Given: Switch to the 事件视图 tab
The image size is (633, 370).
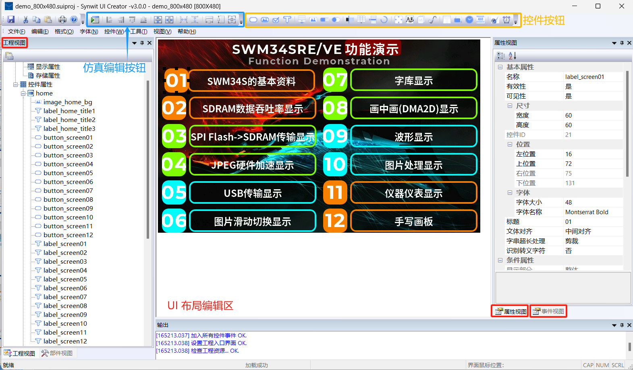Looking at the screenshot, I should click(548, 311).
